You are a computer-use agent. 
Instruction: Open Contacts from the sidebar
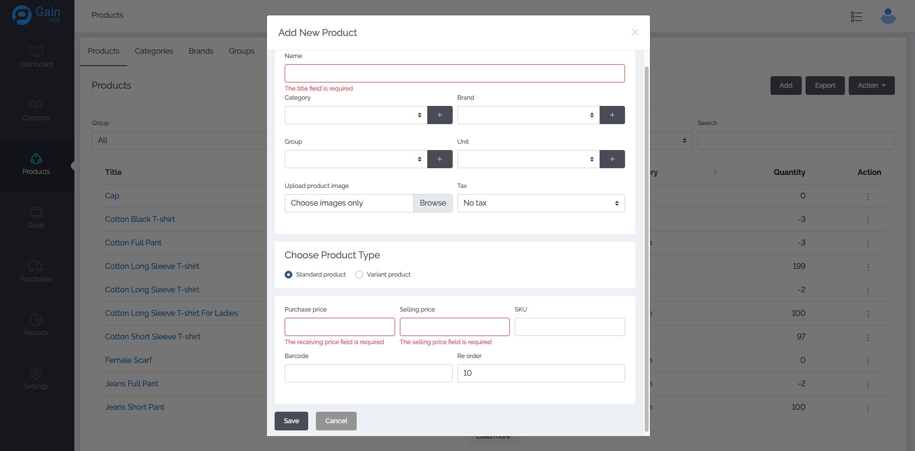36,111
